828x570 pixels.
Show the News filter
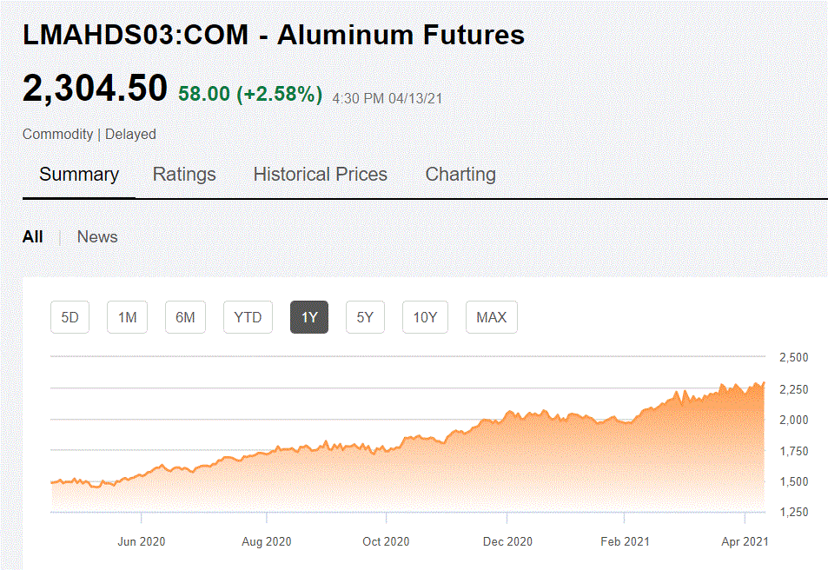[97, 236]
